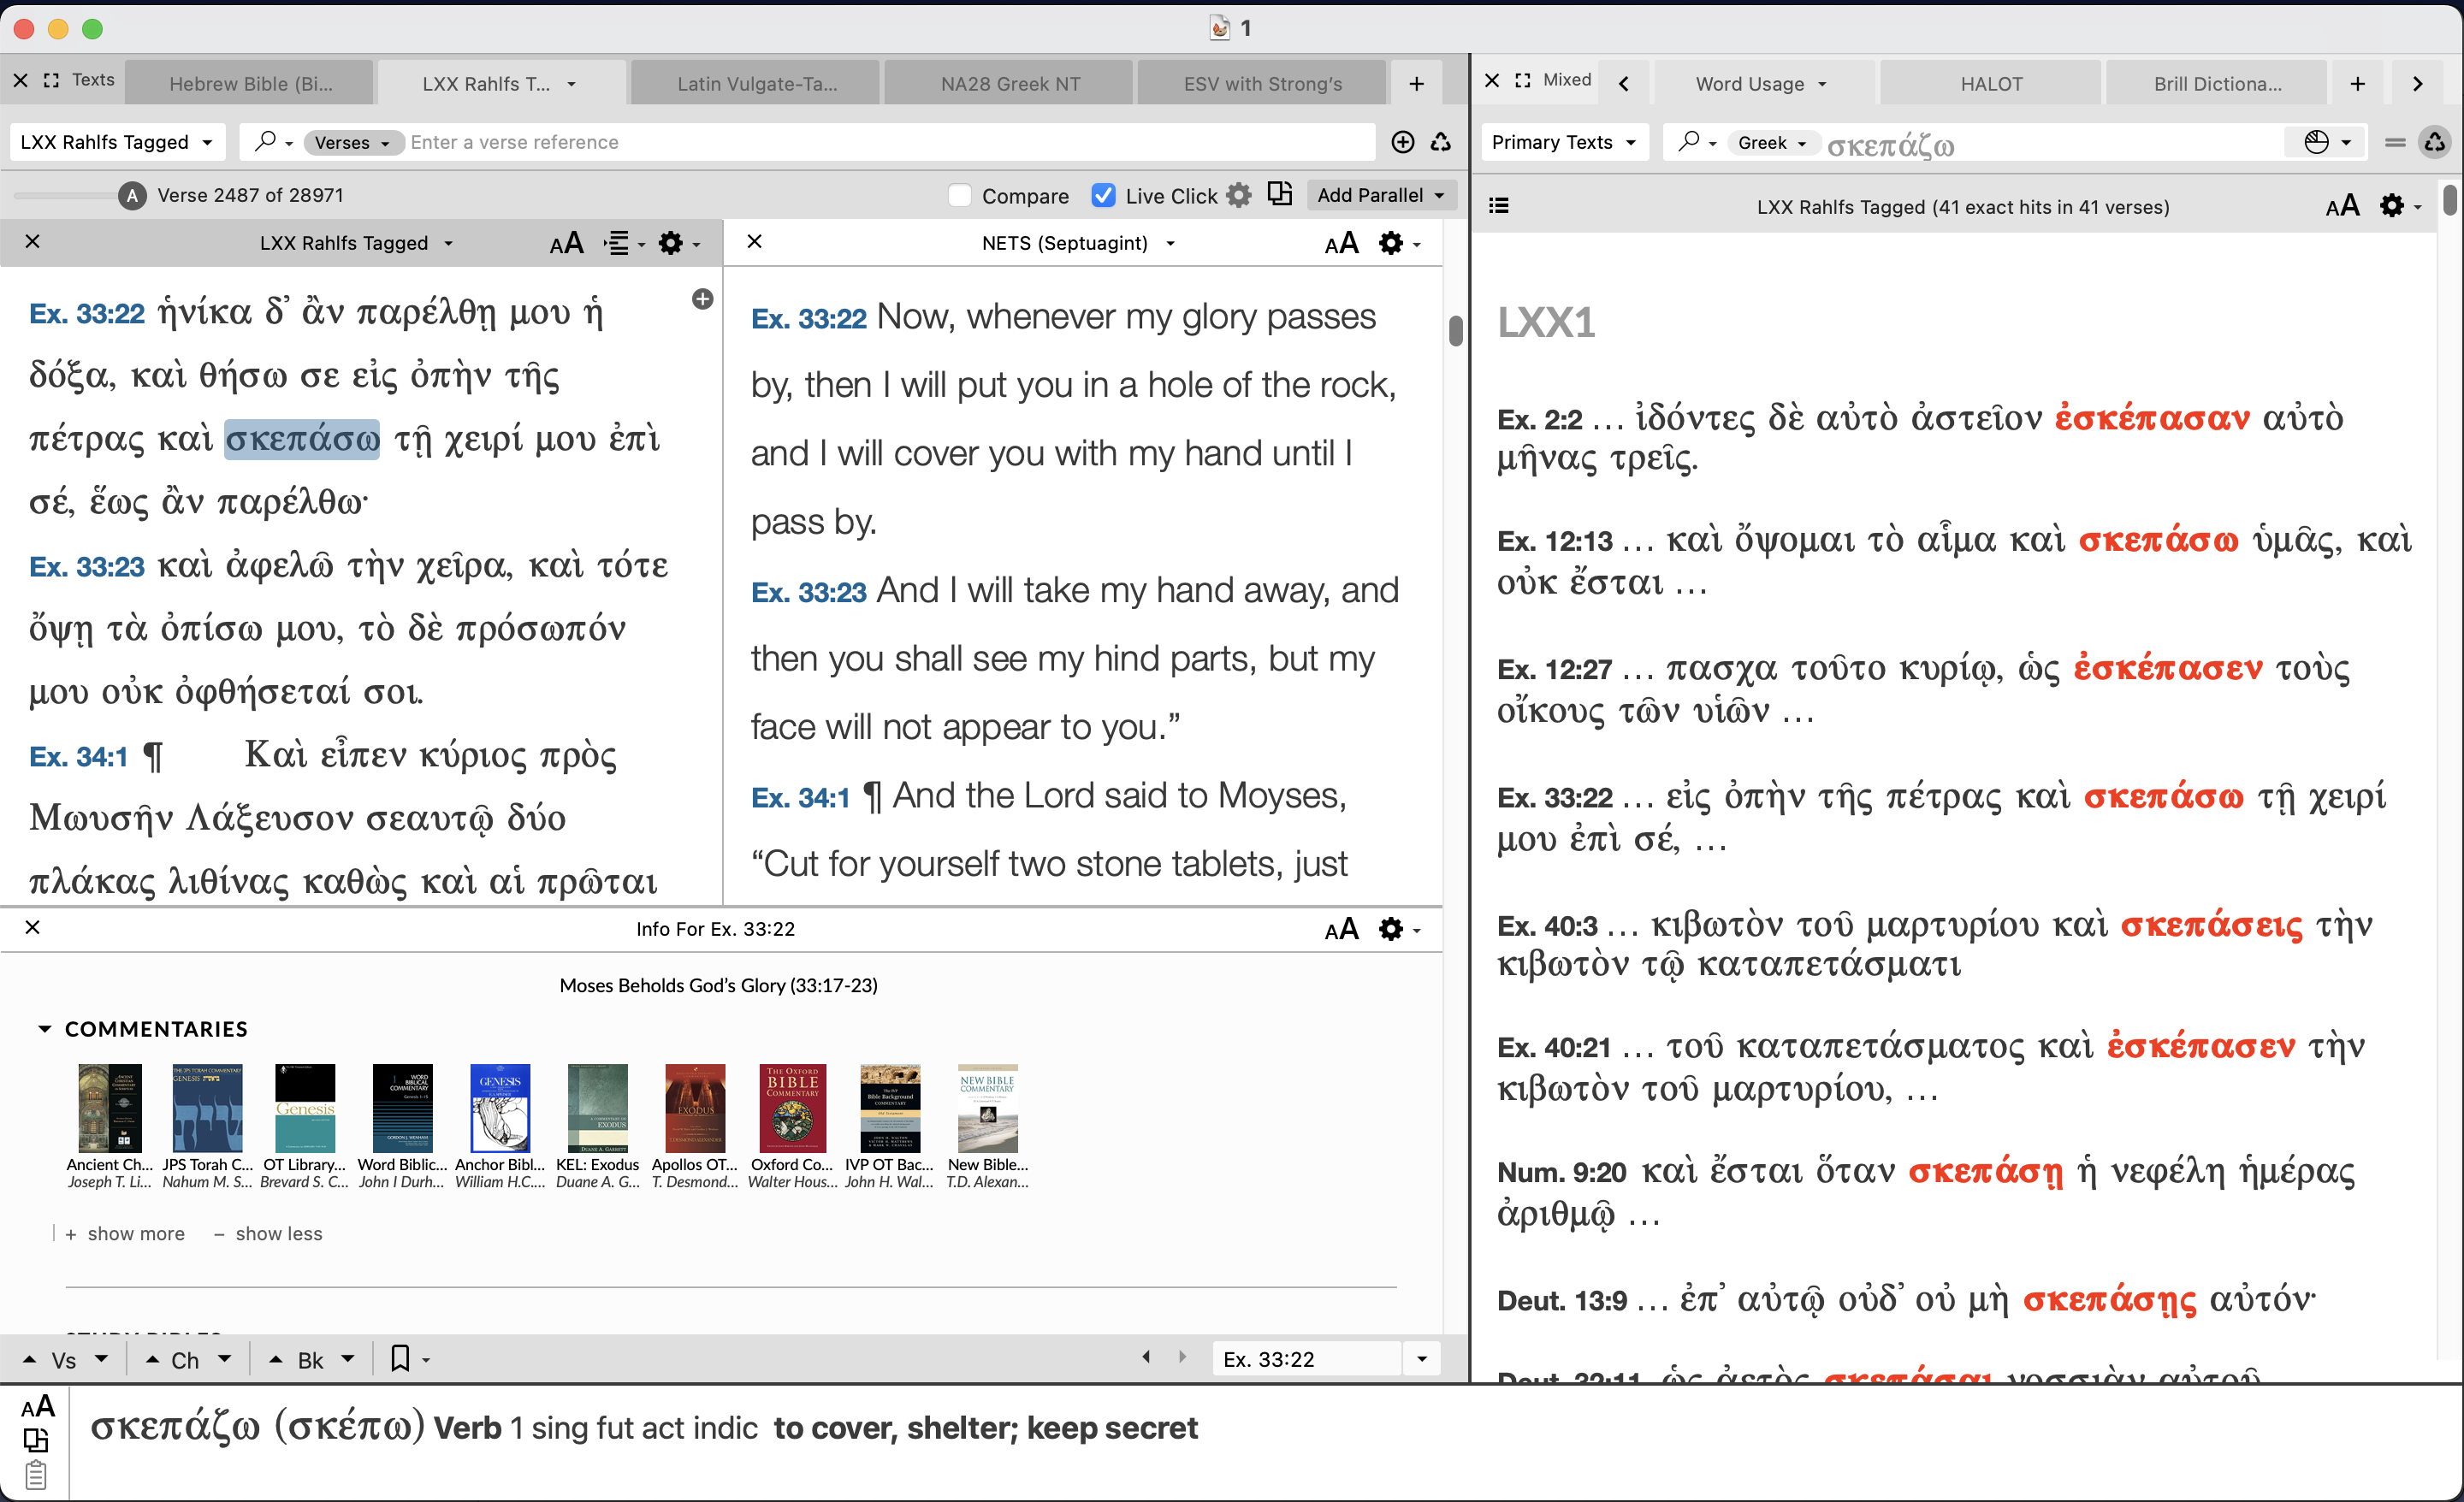Disable the Live Click checkbox
Image resolution: width=2464 pixels, height=1502 pixels.
pyautogui.click(x=1103, y=195)
